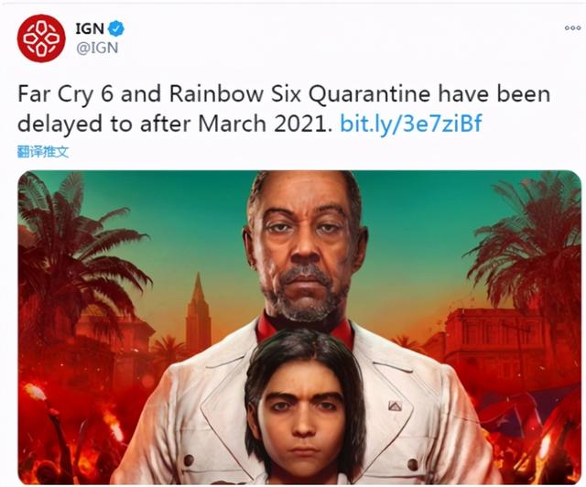Open the @IGN handle profile

[x=97, y=48]
